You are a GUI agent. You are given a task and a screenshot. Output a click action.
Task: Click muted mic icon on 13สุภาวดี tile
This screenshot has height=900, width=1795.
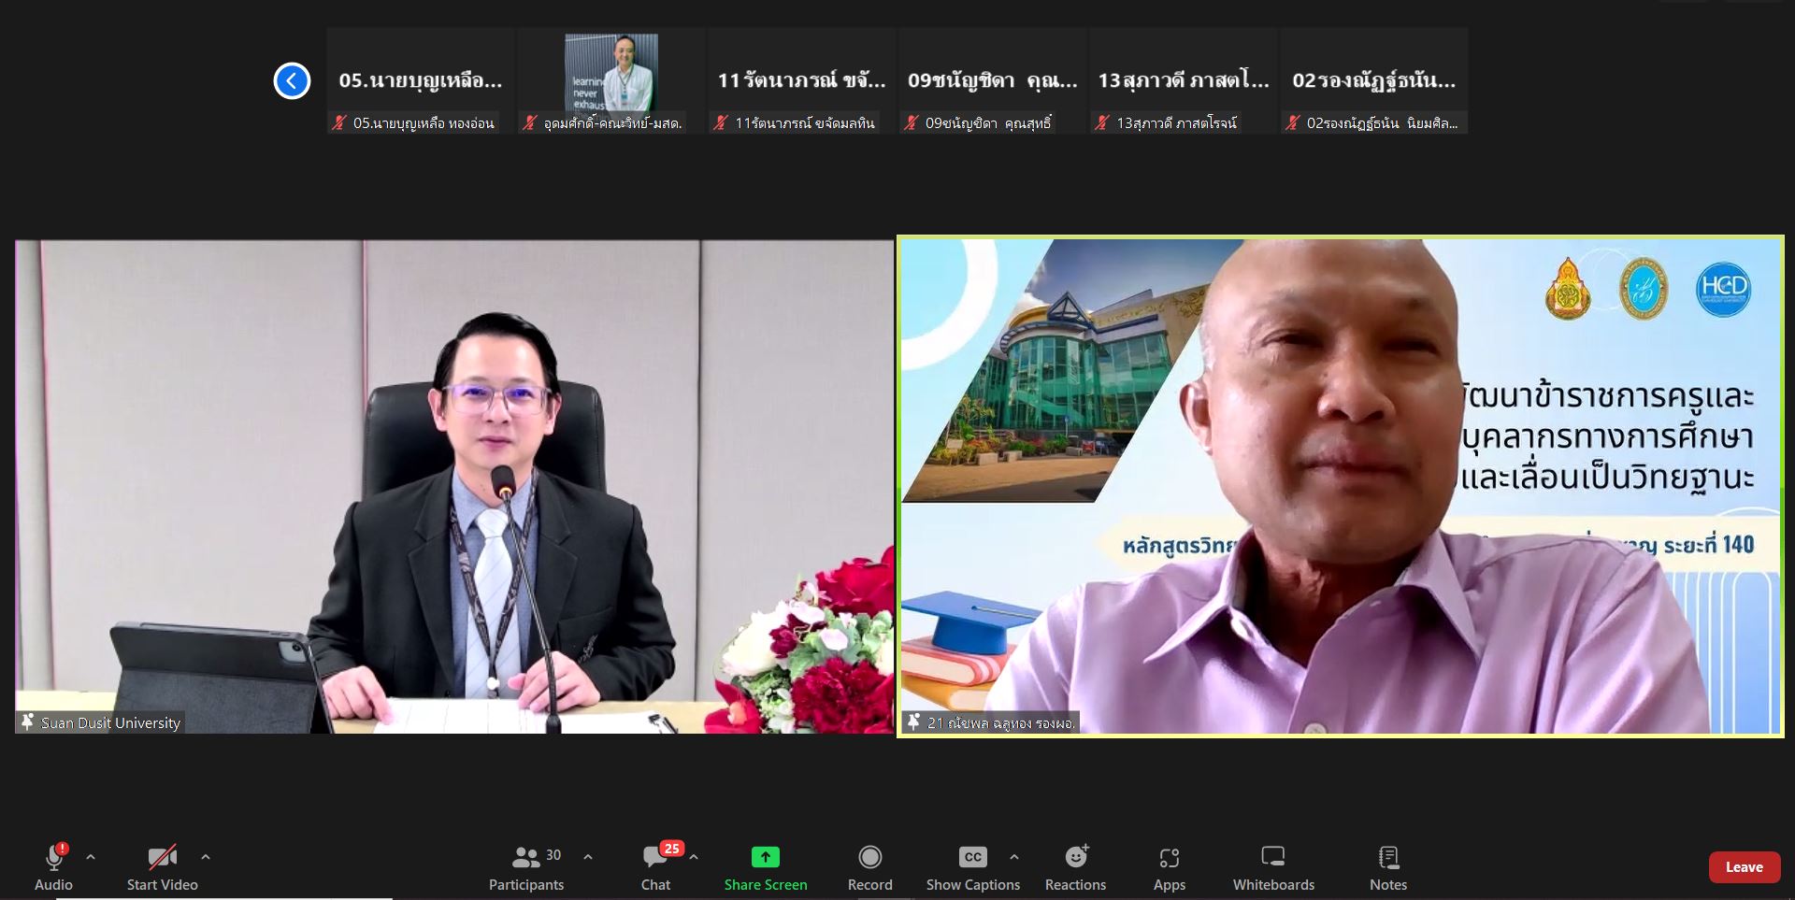1102,122
